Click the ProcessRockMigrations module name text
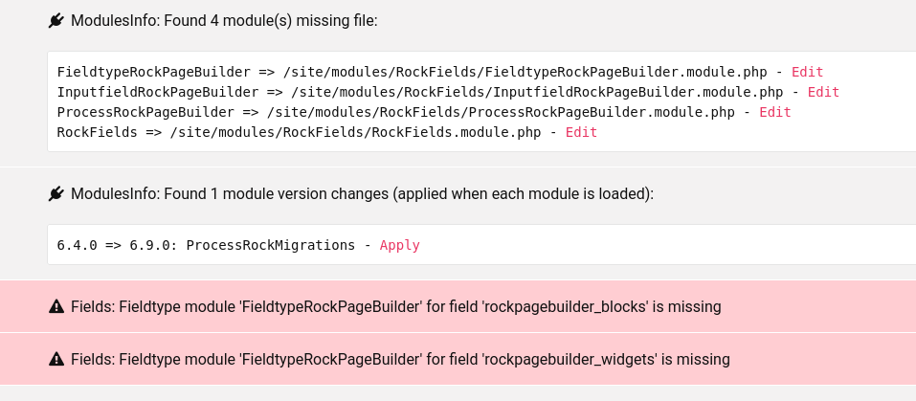Image resolution: width=916 pixels, height=401 pixels. pyautogui.click(x=271, y=245)
